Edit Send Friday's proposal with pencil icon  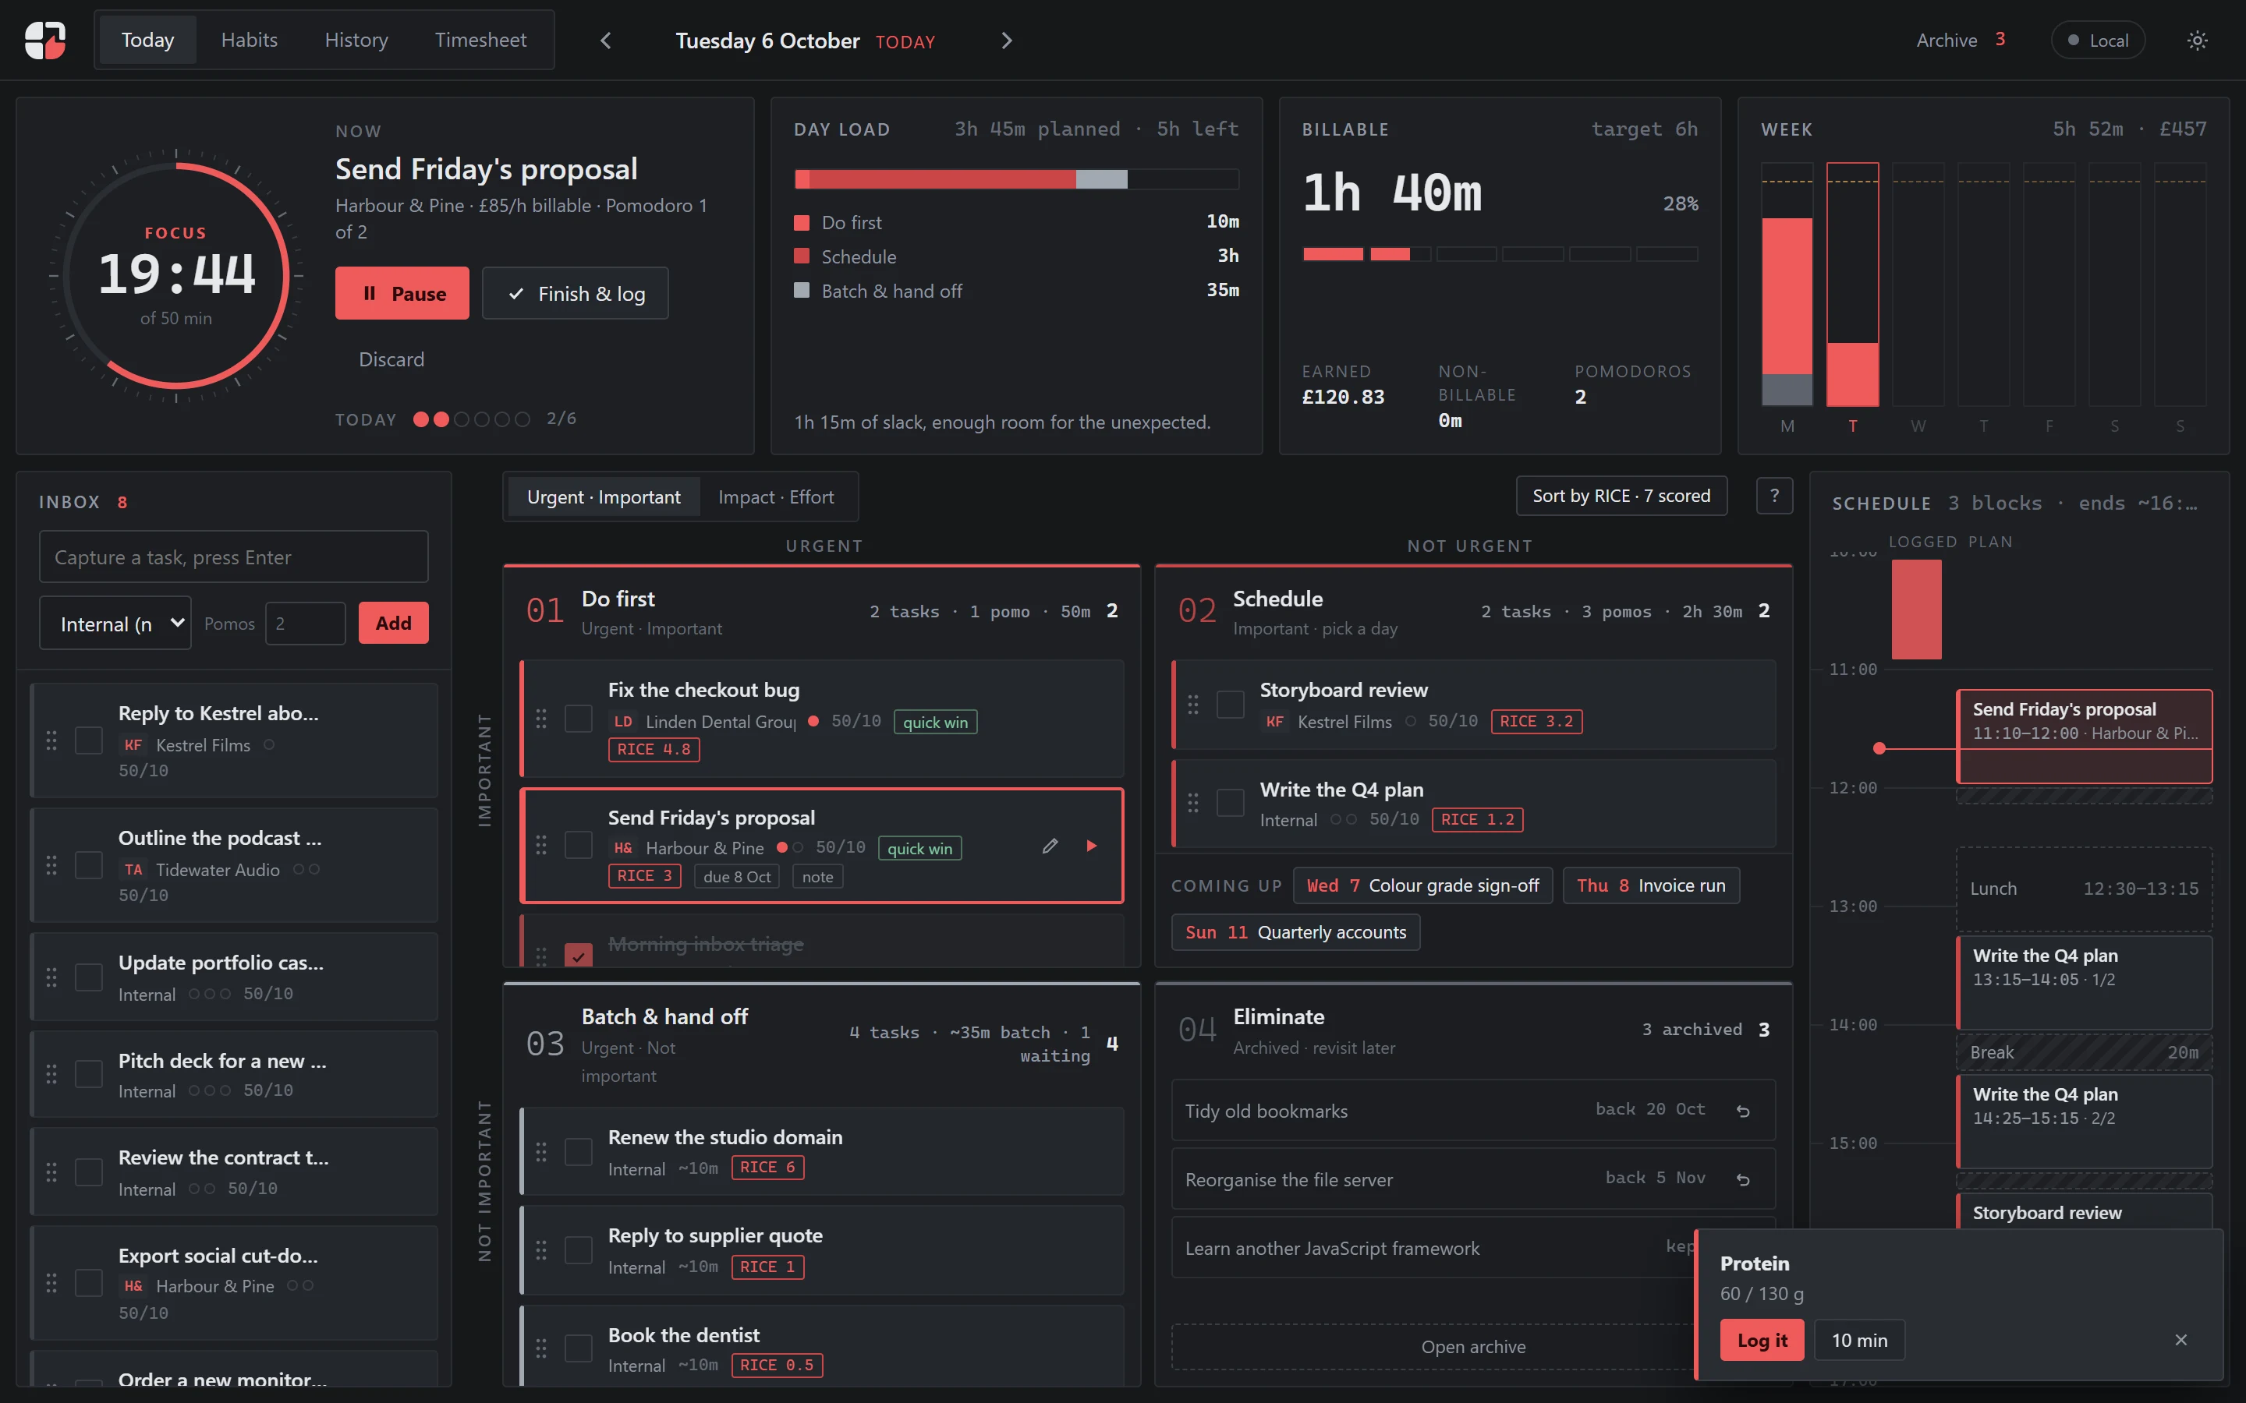[1050, 846]
